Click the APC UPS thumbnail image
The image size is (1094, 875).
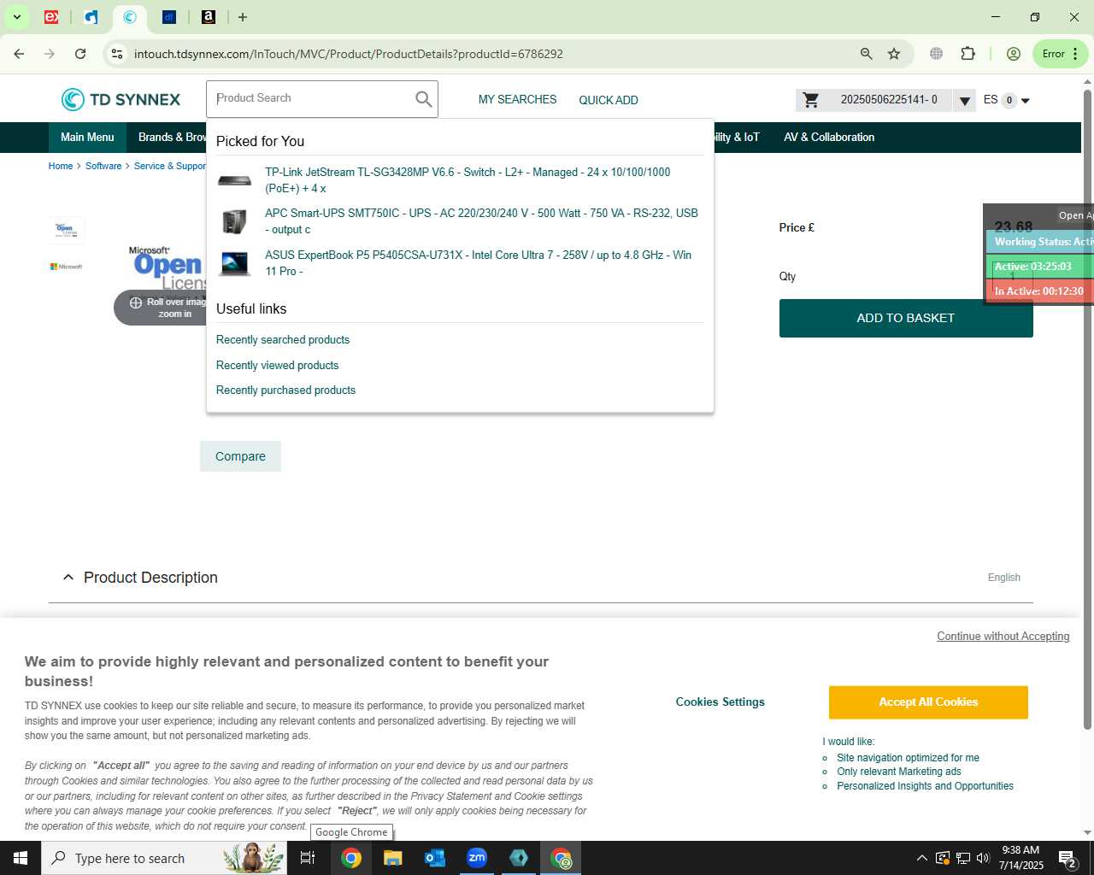pos(234,221)
